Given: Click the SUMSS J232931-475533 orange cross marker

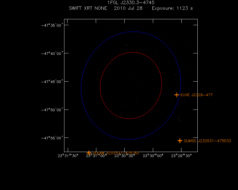Looking at the screenshot, I should [x=180, y=141].
